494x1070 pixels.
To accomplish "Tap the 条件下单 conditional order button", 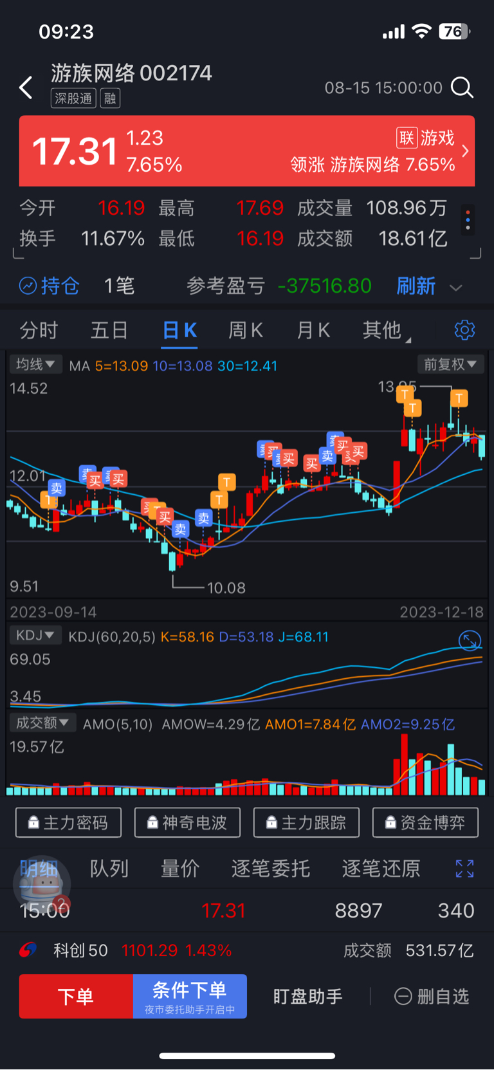I will tap(190, 996).
